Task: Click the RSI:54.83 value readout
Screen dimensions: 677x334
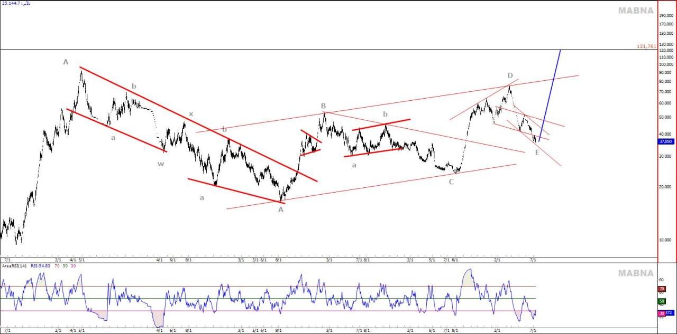Action: coord(41,266)
